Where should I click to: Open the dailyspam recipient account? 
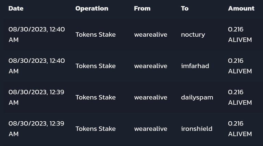(x=197, y=97)
